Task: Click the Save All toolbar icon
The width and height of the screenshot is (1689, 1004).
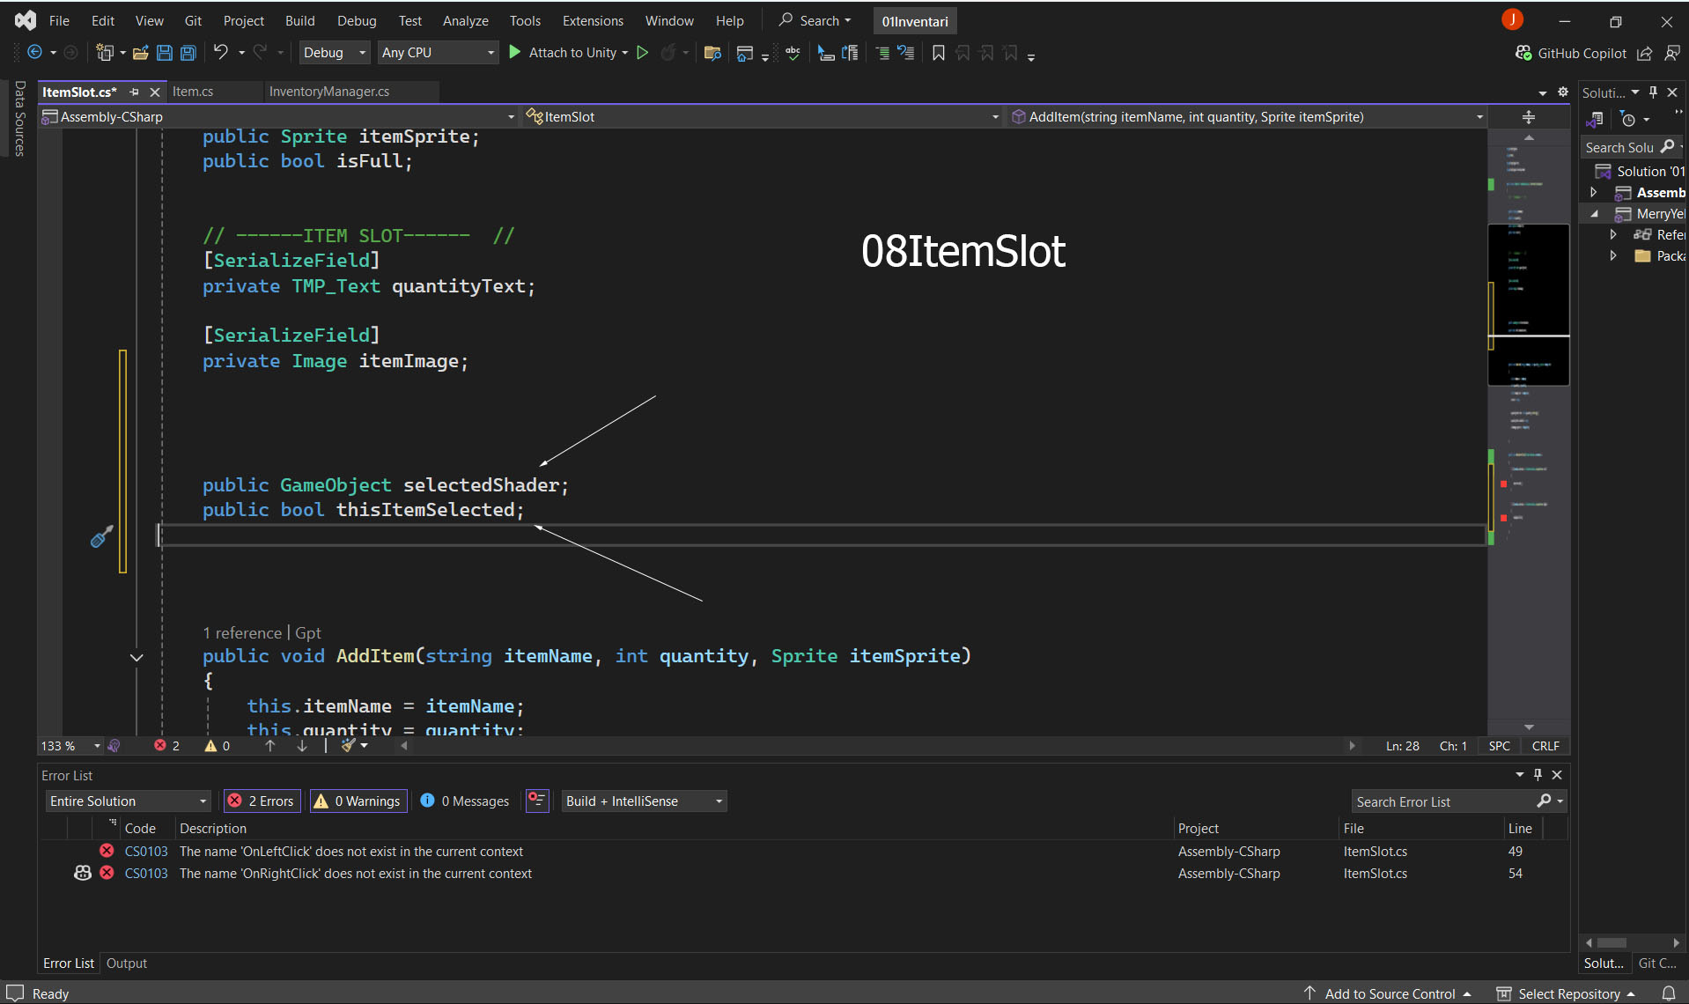Action: tap(188, 53)
